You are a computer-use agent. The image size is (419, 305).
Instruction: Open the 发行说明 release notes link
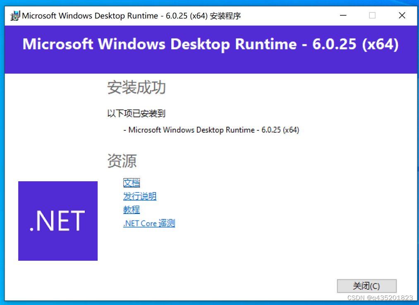pos(140,196)
